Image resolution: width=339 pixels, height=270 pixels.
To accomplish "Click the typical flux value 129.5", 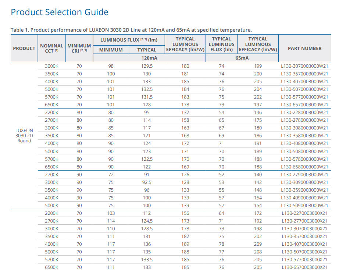I will pos(147,66).
